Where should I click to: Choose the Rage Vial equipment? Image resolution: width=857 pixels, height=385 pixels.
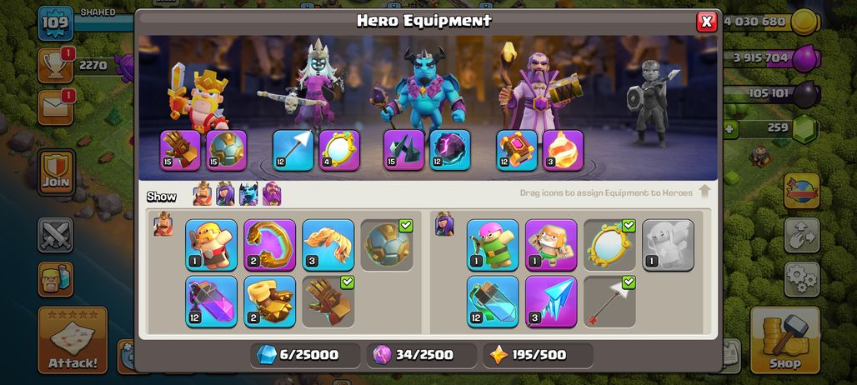211,302
